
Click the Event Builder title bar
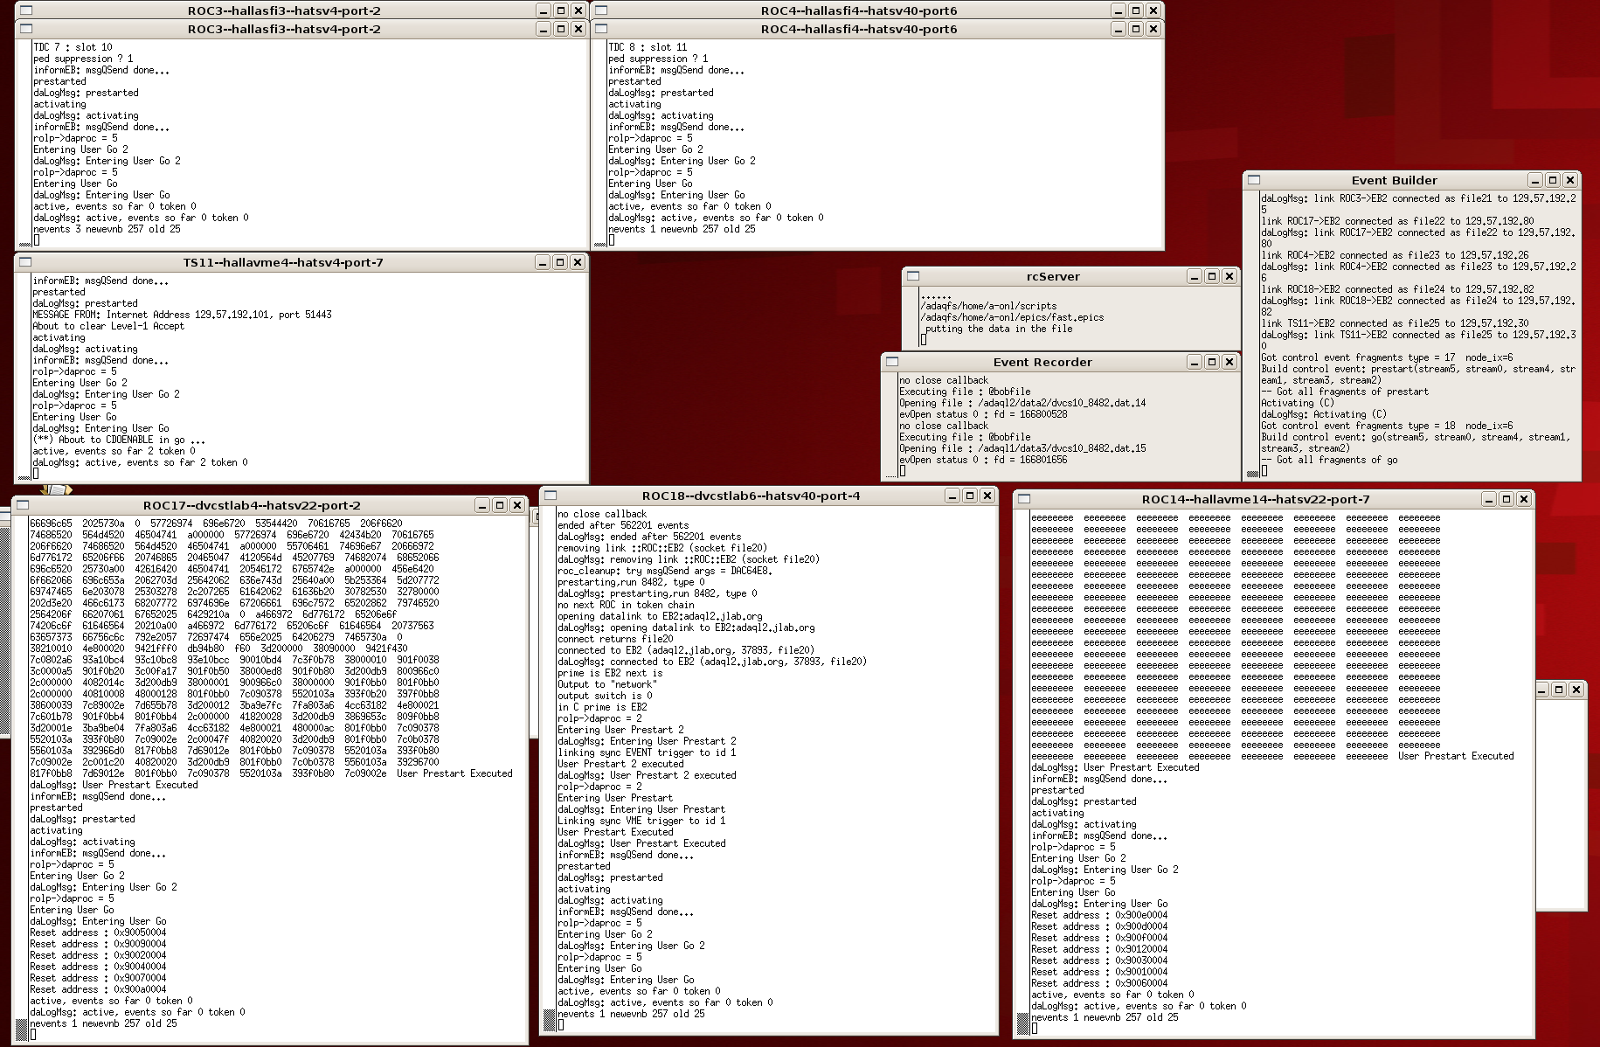(1394, 180)
